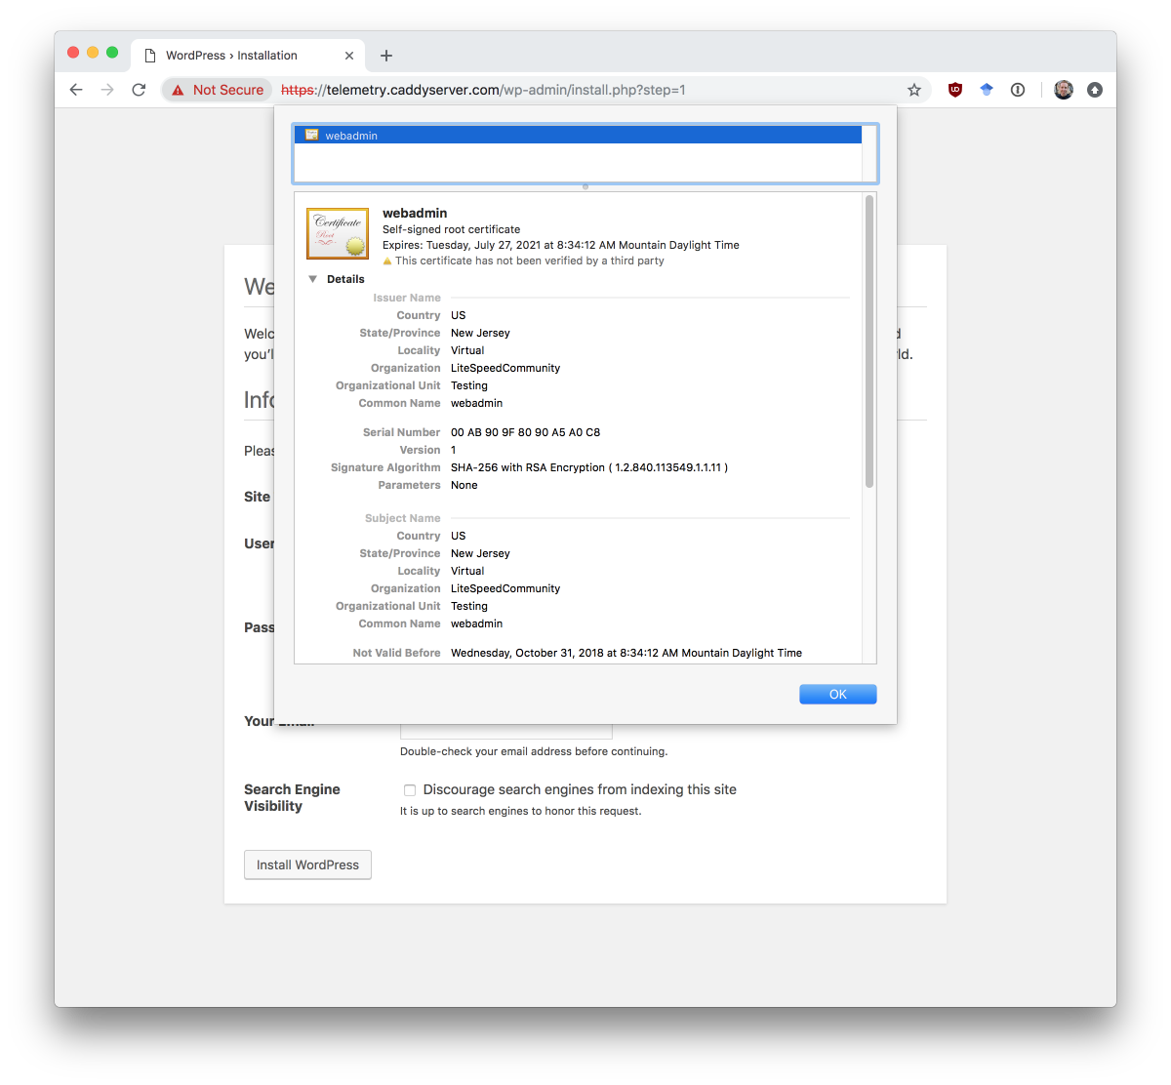Viewport: 1171px width, 1085px height.
Task: Click the Issuer State/Province value New Jersey
Action: [480, 333]
